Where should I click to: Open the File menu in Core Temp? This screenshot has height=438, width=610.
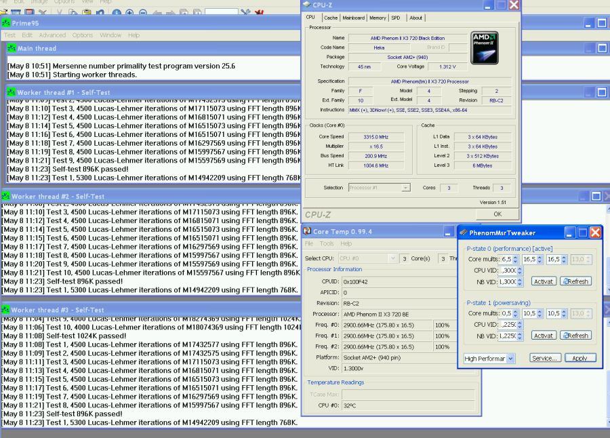pos(309,243)
